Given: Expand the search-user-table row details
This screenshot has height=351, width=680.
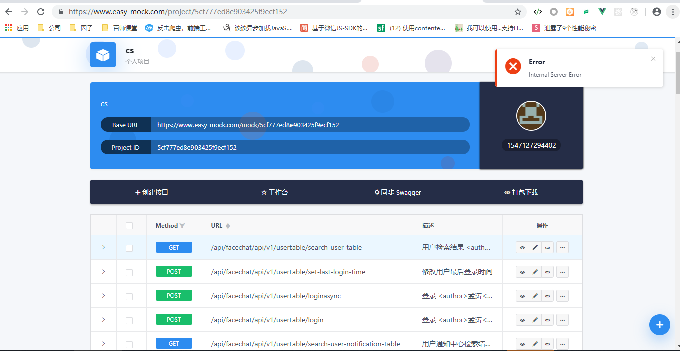Looking at the screenshot, I should (x=104, y=247).
